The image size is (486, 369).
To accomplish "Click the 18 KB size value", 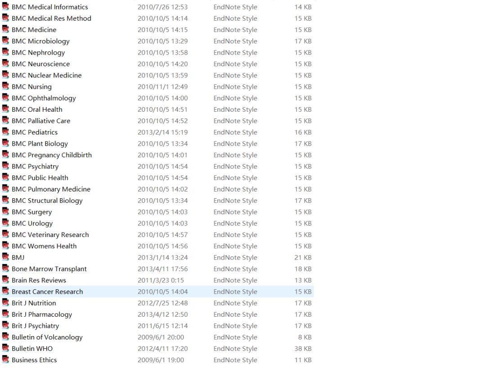I will click(303, 269).
